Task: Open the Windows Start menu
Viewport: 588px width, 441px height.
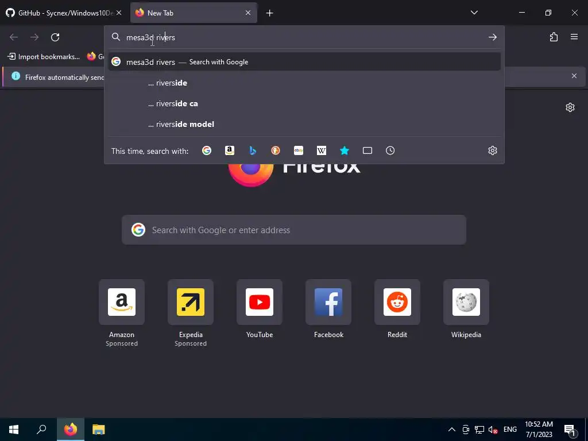Action: [14, 430]
